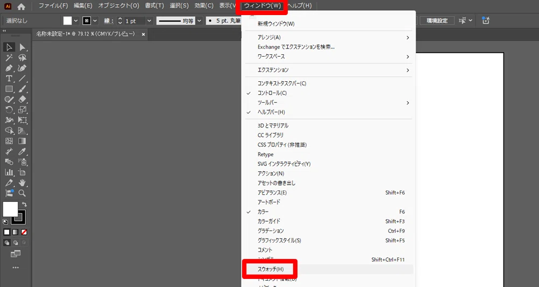Image resolution: width=539 pixels, height=287 pixels.
Task: Select the Perspective Grid tool
Action: (23, 131)
